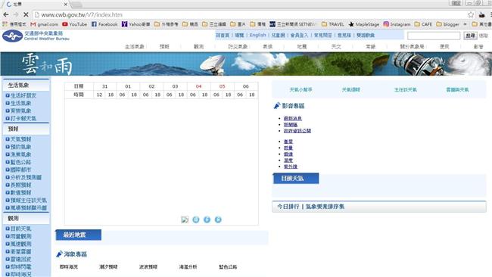Expand the CAFE bookmarks folder

click(x=423, y=24)
